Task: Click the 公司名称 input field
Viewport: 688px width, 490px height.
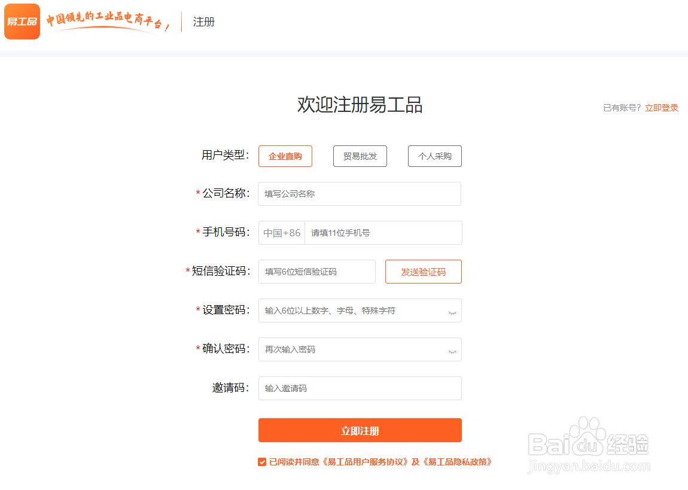Action: coord(360,194)
